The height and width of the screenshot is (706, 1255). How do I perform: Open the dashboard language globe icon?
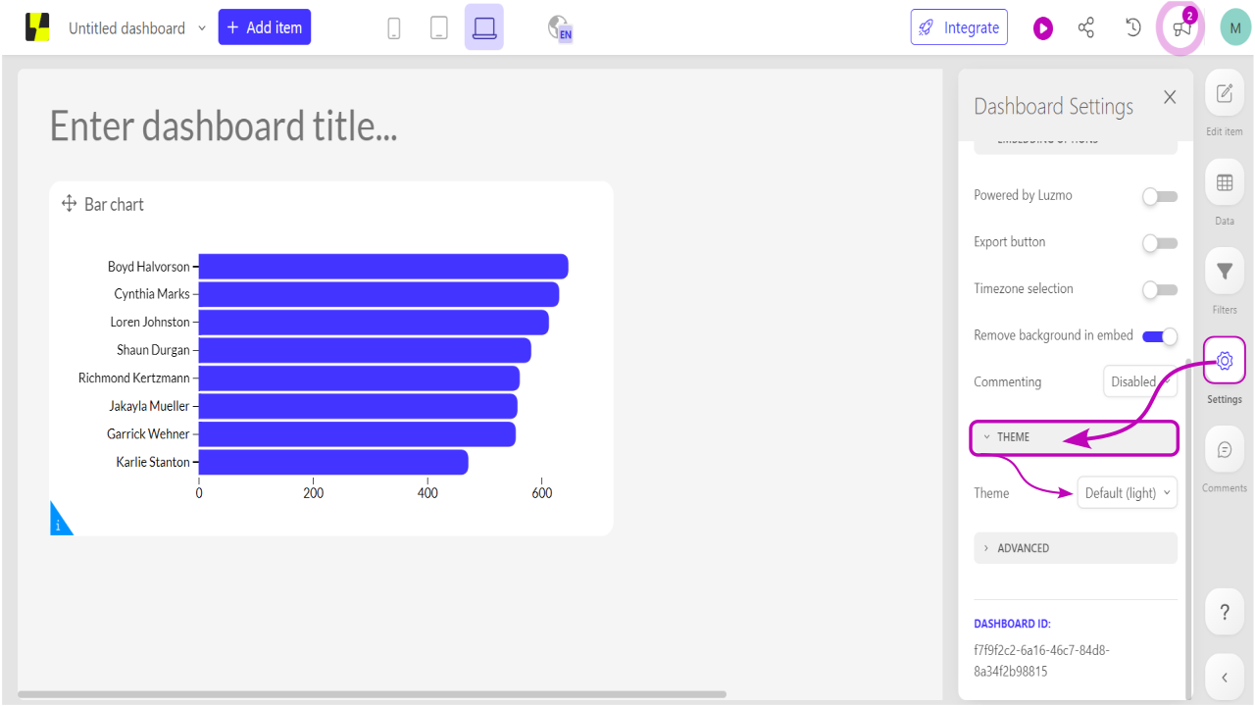[560, 28]
